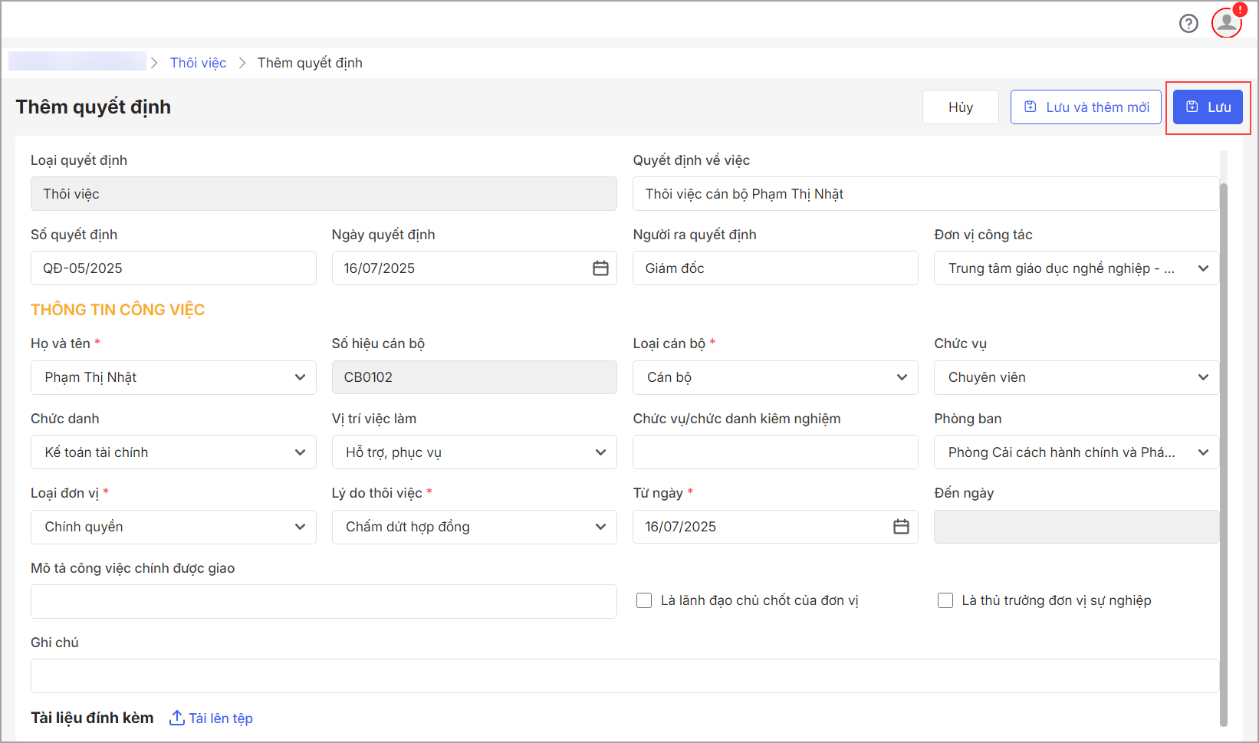Open the Lý do thôi việc dropdown
This screenshot has height=743, width=1259.
point(600,527)
